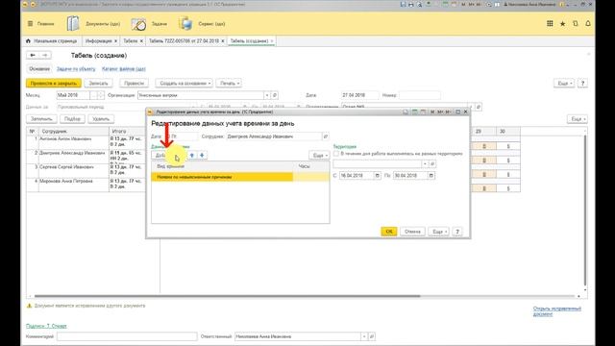Expand the territory dropdown in dialog
Image resolution: width=615 pixels, height=346 pixels.
point(425,163)
